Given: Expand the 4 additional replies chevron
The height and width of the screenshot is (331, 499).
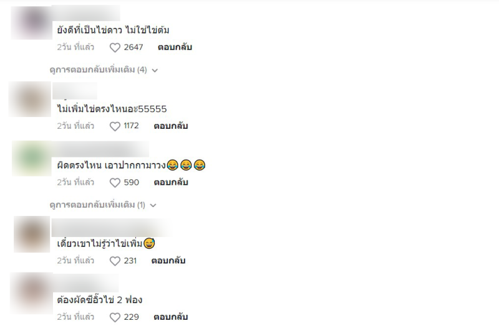Looking at the screenshot, I should 155,70.
